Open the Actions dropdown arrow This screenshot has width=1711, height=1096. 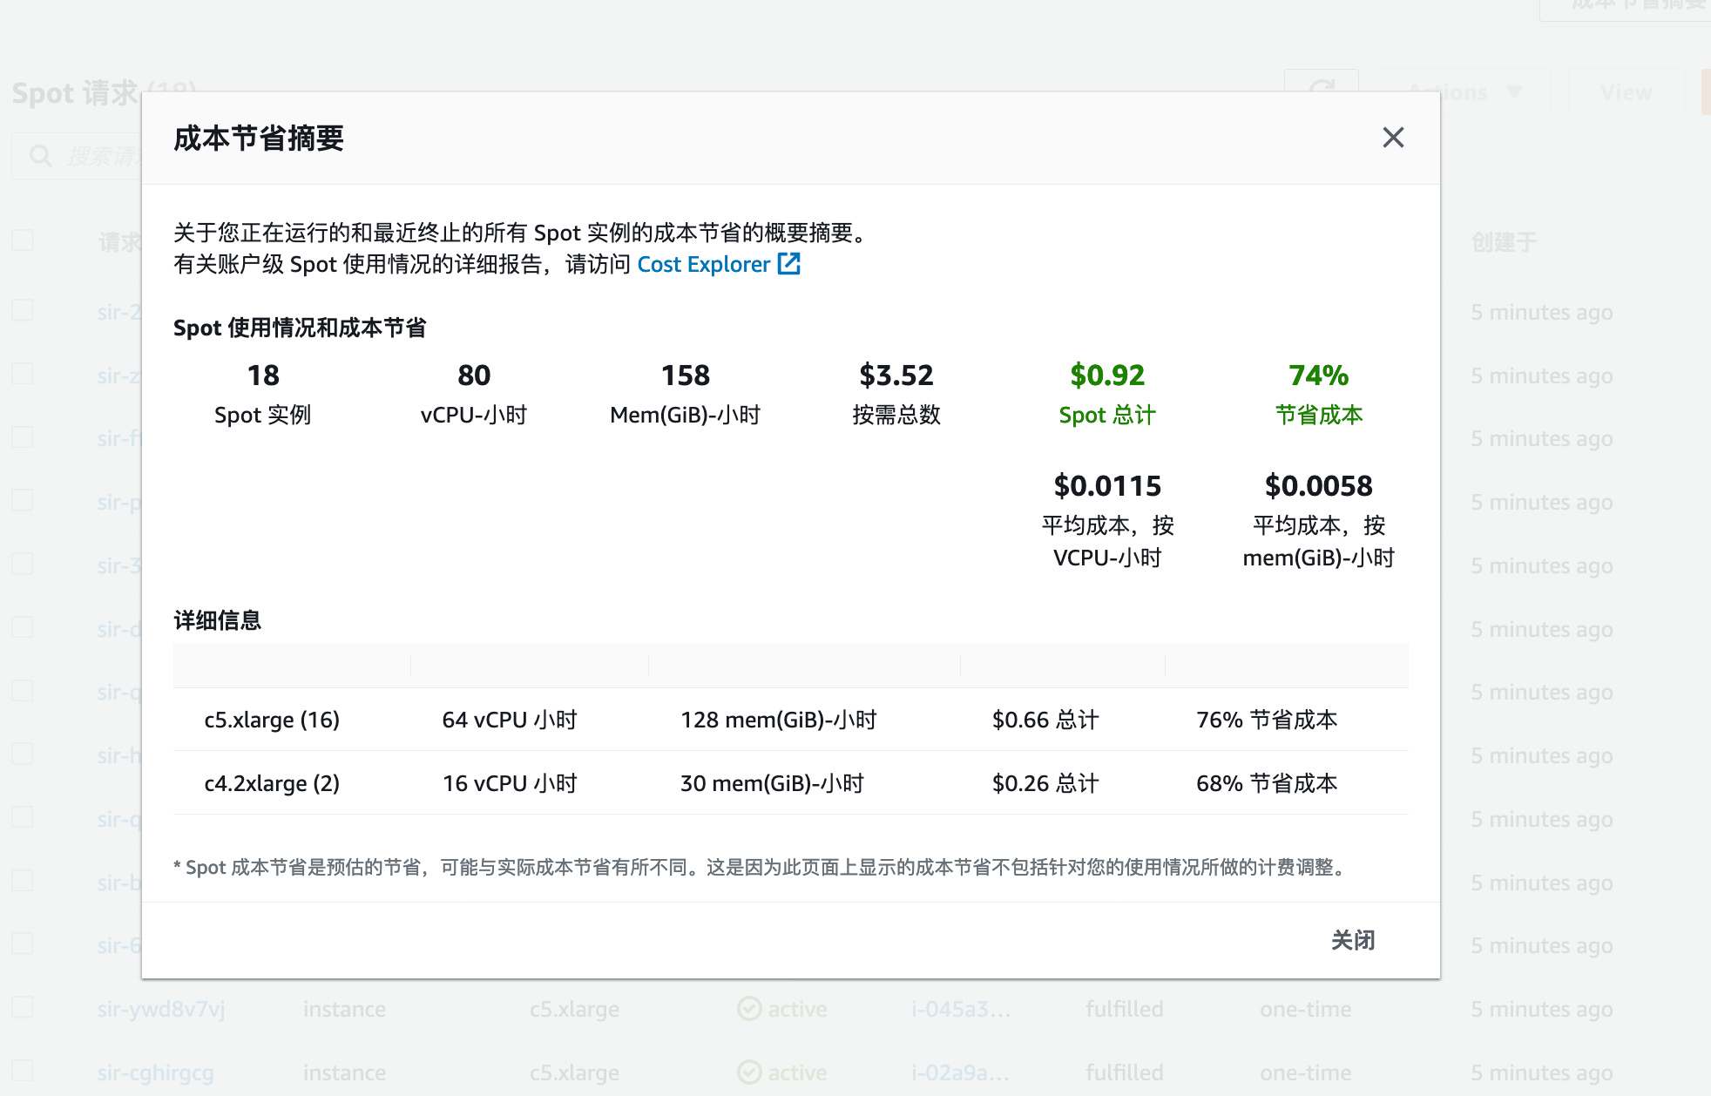(x=1514, y=91)
